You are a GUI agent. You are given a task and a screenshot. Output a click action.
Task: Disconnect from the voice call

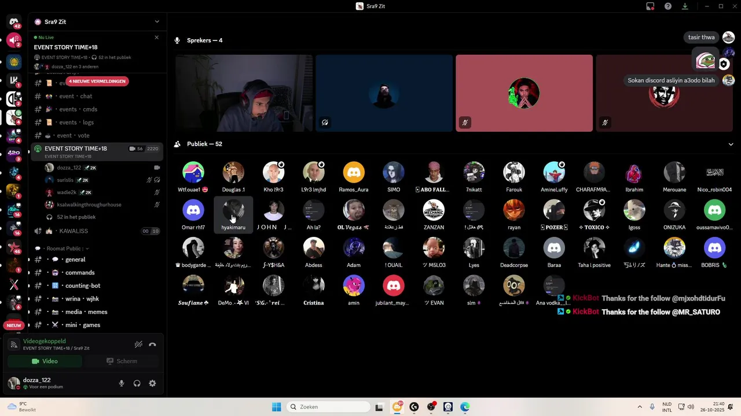click(152, 344)
